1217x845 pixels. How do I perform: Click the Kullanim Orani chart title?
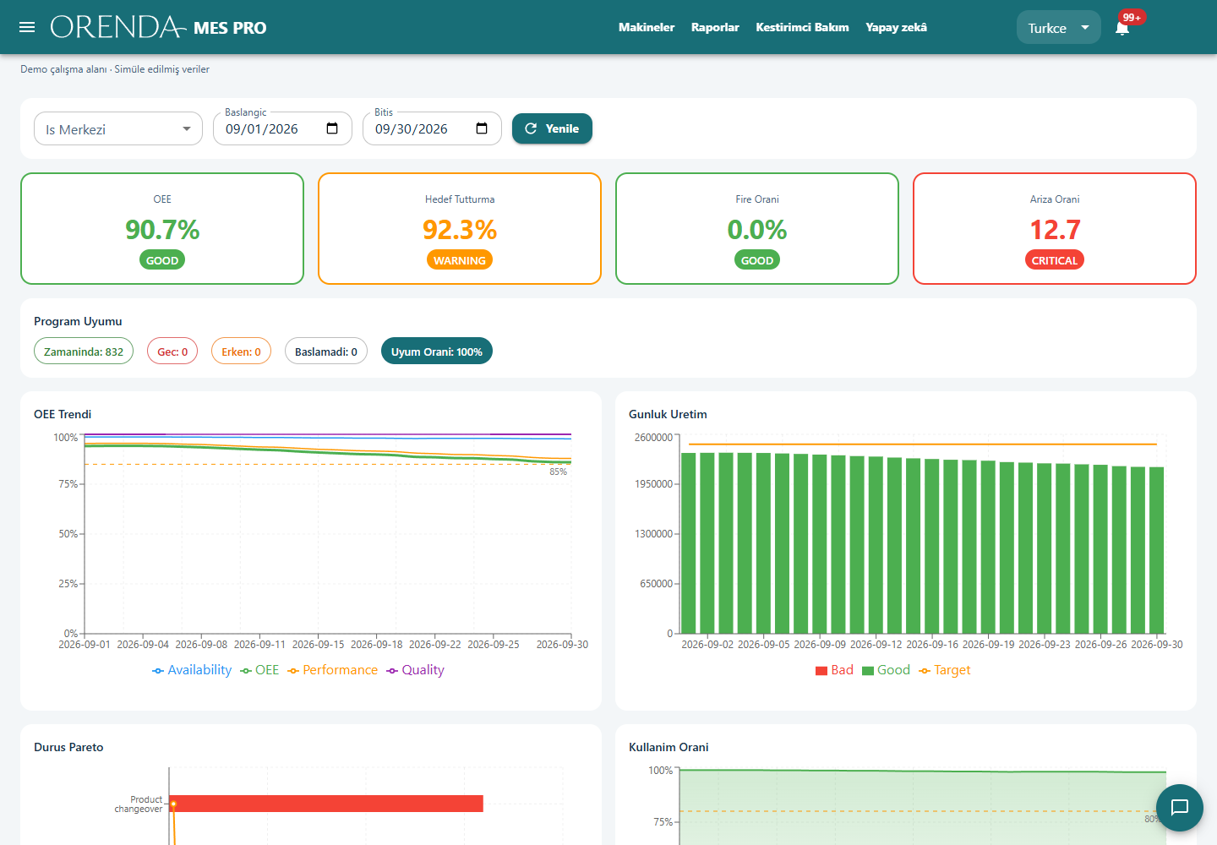pos(669,747)
